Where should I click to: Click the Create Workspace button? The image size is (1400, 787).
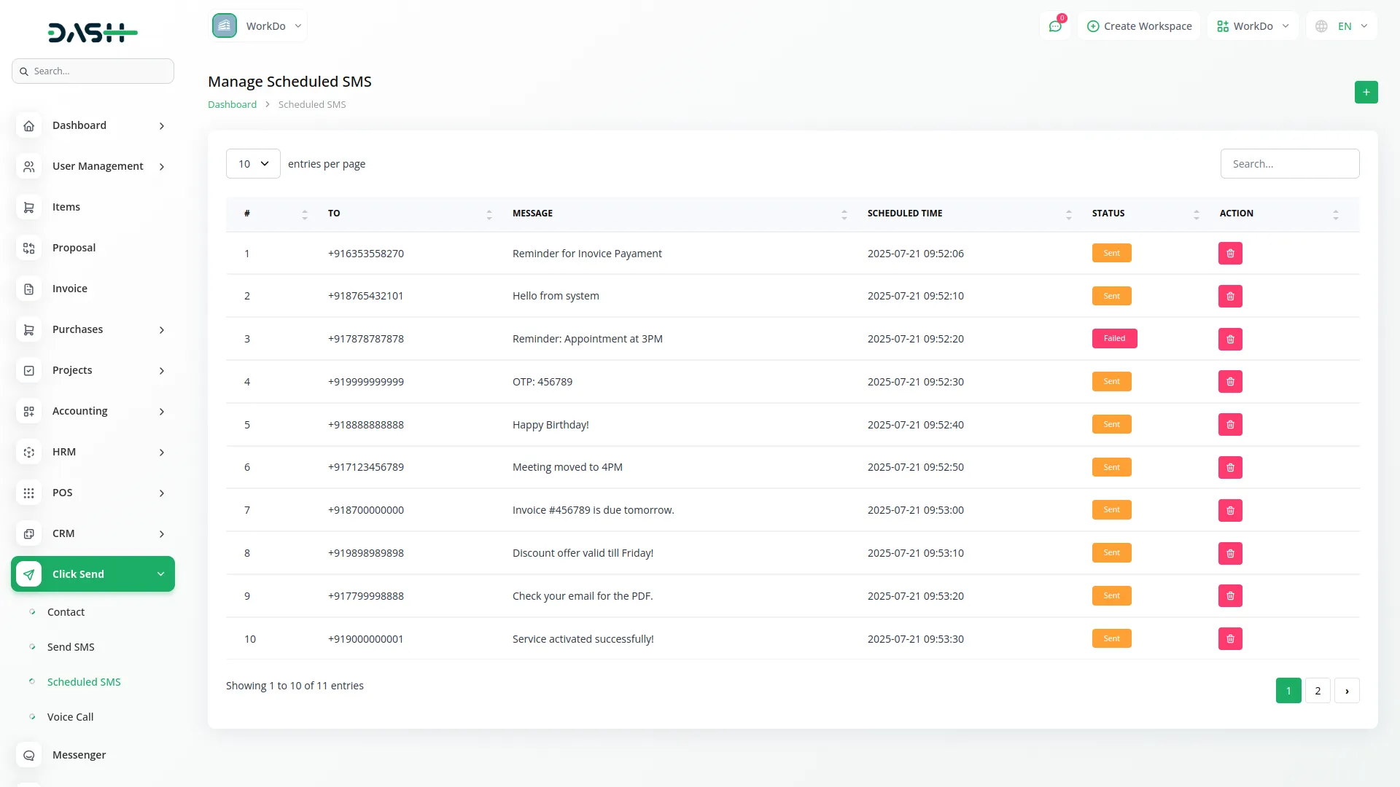click(x=1139, y=26)
